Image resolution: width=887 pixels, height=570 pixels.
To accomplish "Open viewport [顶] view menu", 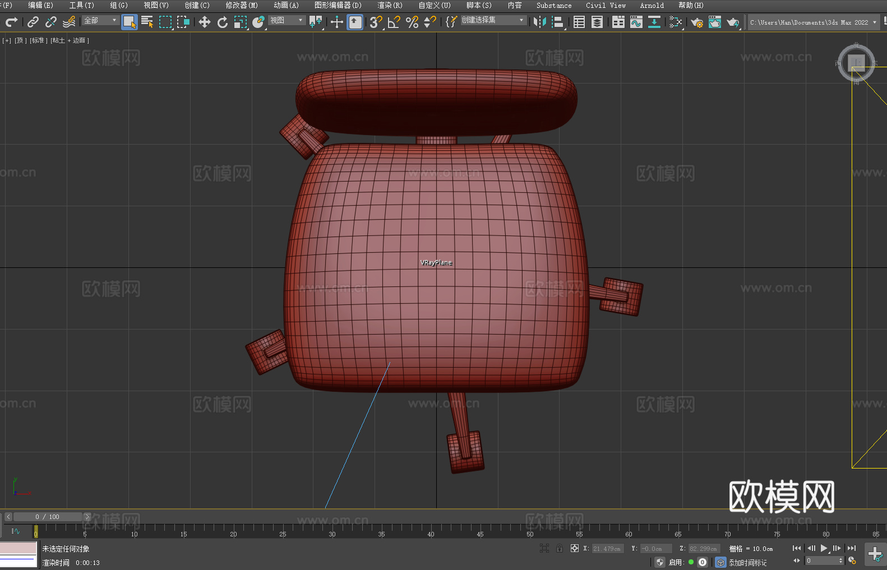I will tap(20, 40).
